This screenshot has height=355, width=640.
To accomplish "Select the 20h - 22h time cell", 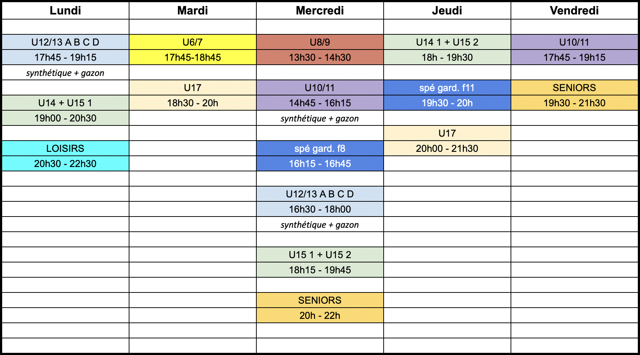I will coord(320,315).
